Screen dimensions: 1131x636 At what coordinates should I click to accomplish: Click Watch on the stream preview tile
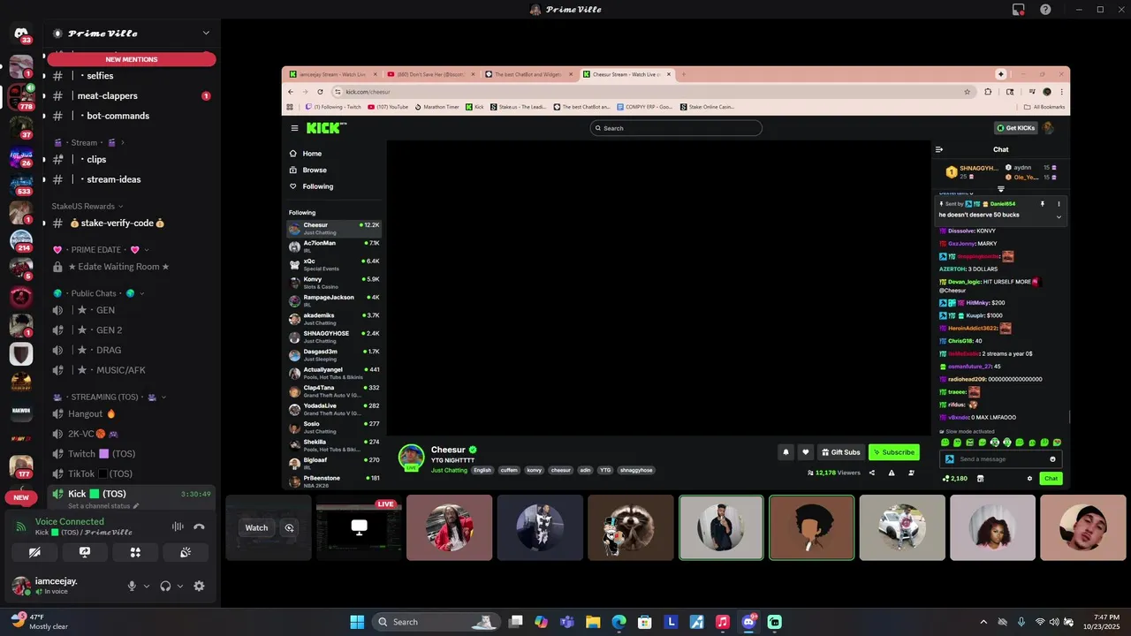(x=256, y=527)
